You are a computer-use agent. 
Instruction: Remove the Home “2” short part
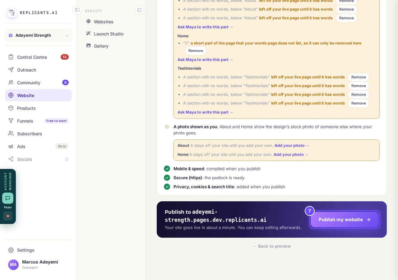(x=196, y=51)
